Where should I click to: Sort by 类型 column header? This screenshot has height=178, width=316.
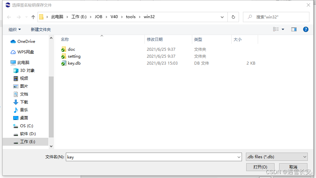[x=198, y=39]
